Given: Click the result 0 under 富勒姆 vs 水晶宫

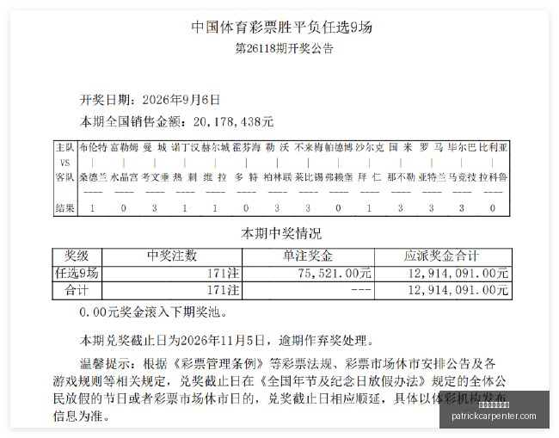Looking at the screenshot, I should [x=123, y=208].
